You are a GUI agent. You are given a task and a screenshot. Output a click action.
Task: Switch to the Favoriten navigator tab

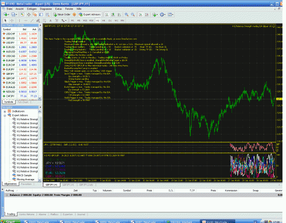click(26, 184)
